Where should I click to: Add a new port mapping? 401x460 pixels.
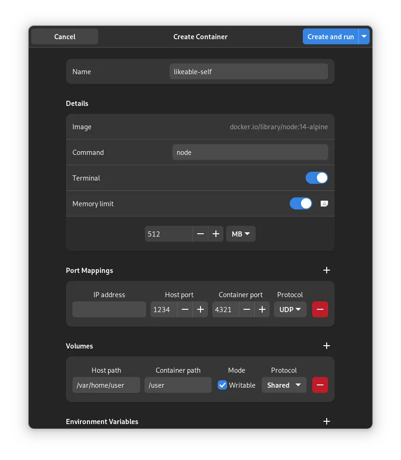[327, 270]
